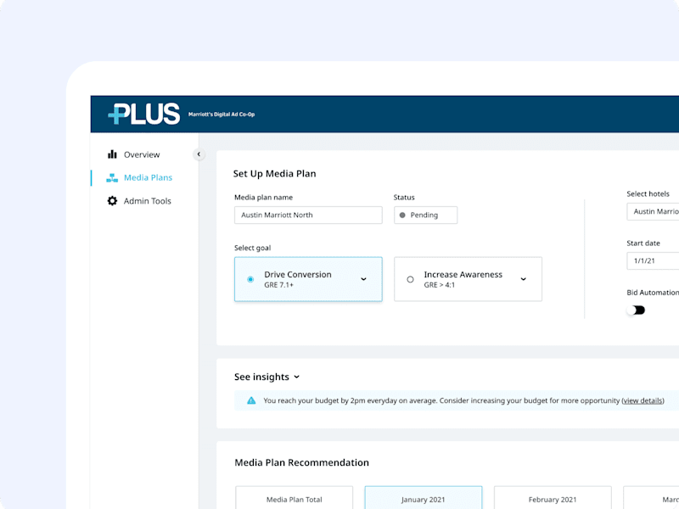
Task: Open the Select hotels dropdown
Action: click(653, 211)
